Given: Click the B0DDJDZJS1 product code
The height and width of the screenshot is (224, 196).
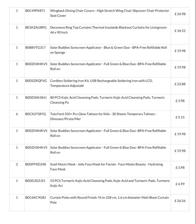Looking at the screenshot, I should [35, 181].
